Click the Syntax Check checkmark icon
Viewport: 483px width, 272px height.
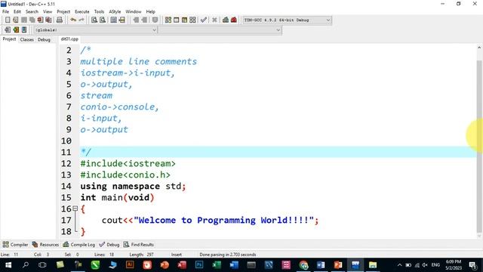coord(203,20)
